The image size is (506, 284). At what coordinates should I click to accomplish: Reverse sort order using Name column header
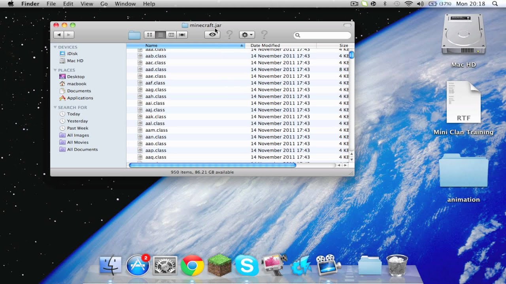tap(185, 45)
